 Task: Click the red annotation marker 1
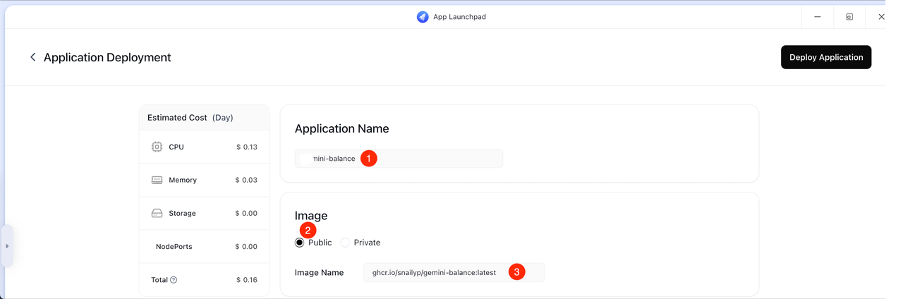tap(369, 159)
